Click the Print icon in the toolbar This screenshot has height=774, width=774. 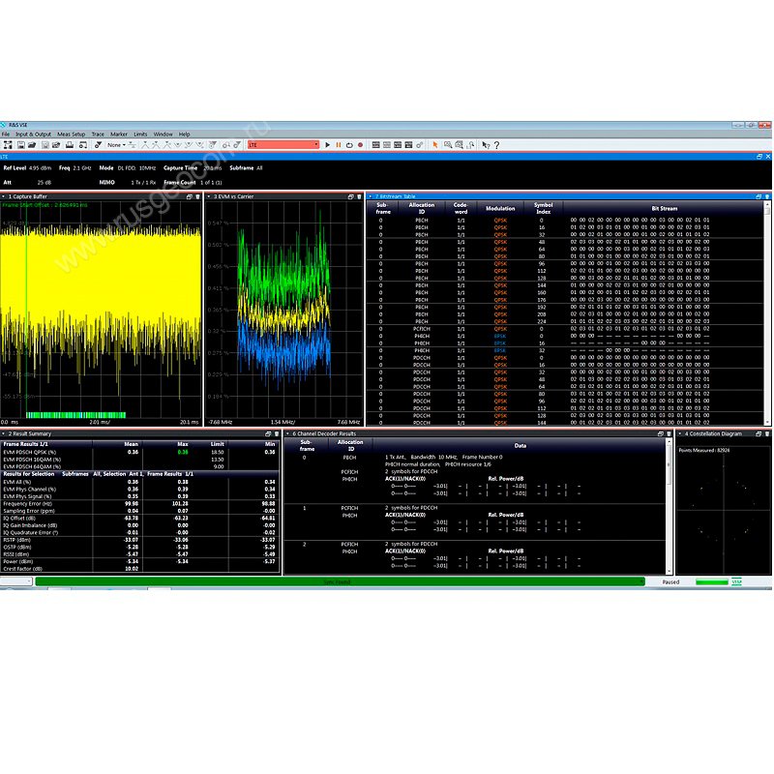pyautogui.click(x=70, y=145)
